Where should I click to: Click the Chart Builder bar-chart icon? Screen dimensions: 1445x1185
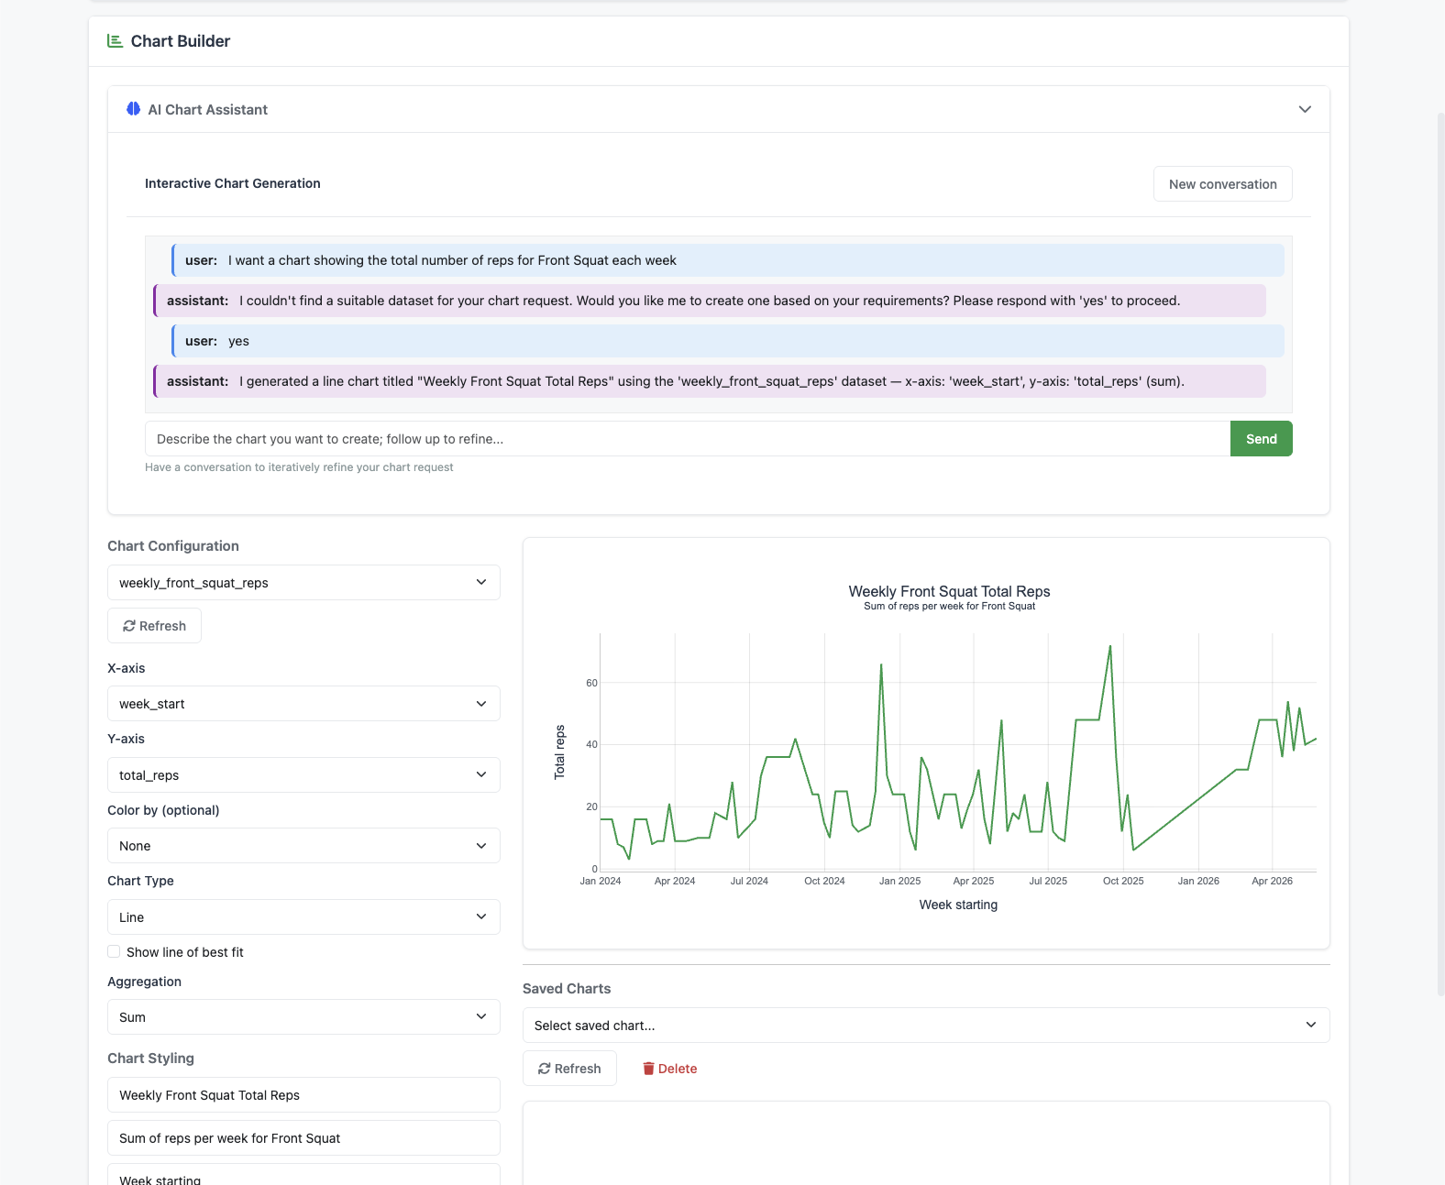pos(115,41)
